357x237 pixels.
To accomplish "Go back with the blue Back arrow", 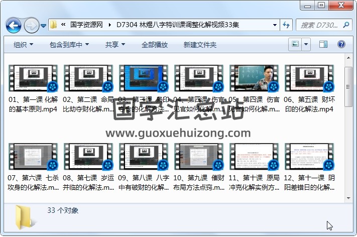I will pos(14,25).
